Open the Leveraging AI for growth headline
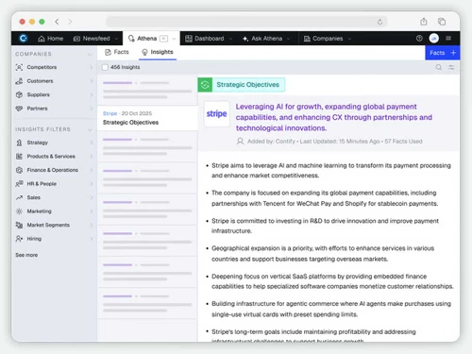 [x=333, y=117]
